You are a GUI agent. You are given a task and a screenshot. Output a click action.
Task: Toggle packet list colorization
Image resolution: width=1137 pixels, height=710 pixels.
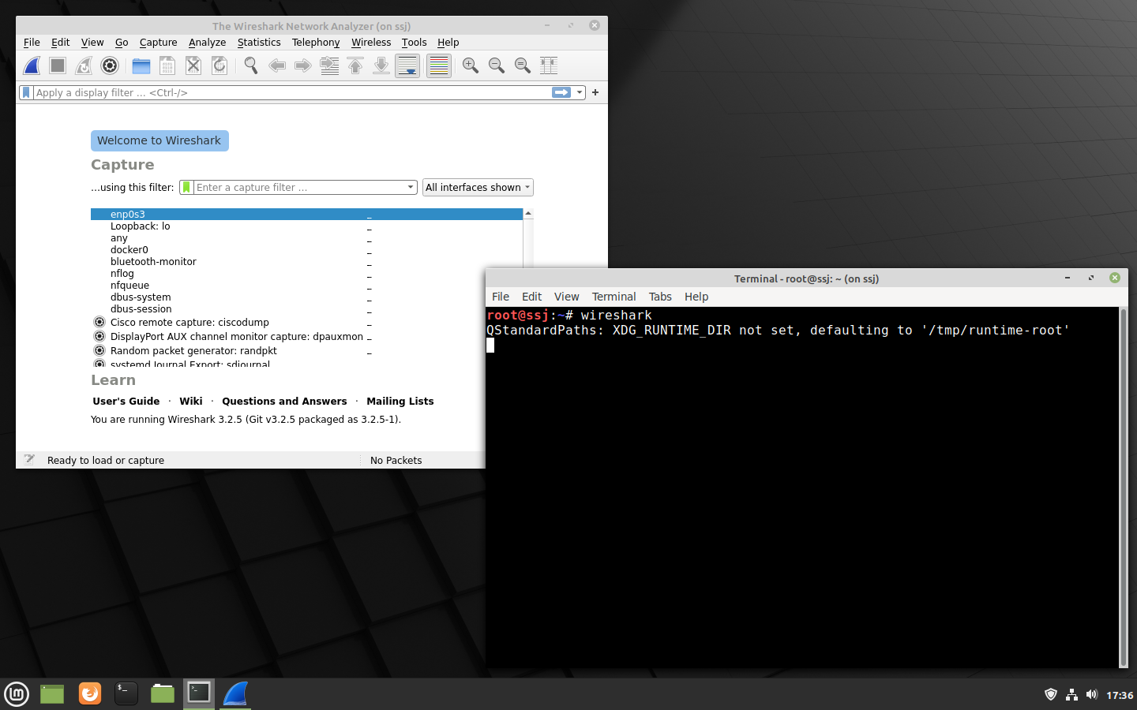tap(438, 65)
